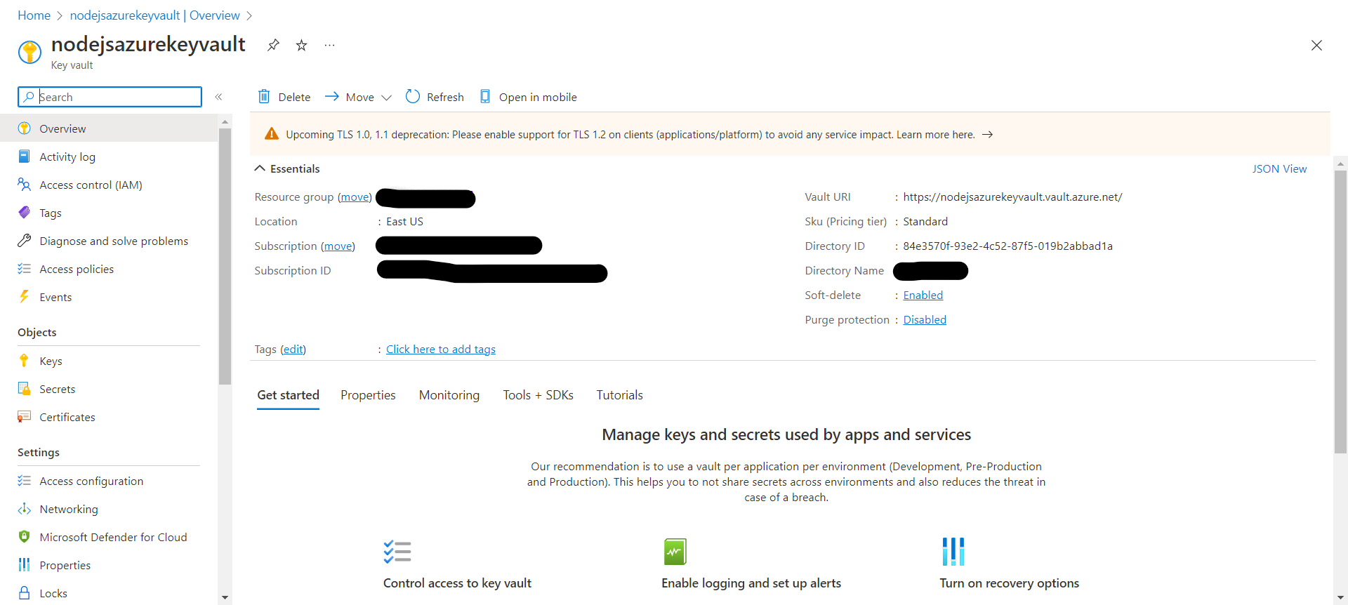The image size is (1348, 605).
Task: Click the Activity log icon
Action: (x=25, y=157)
